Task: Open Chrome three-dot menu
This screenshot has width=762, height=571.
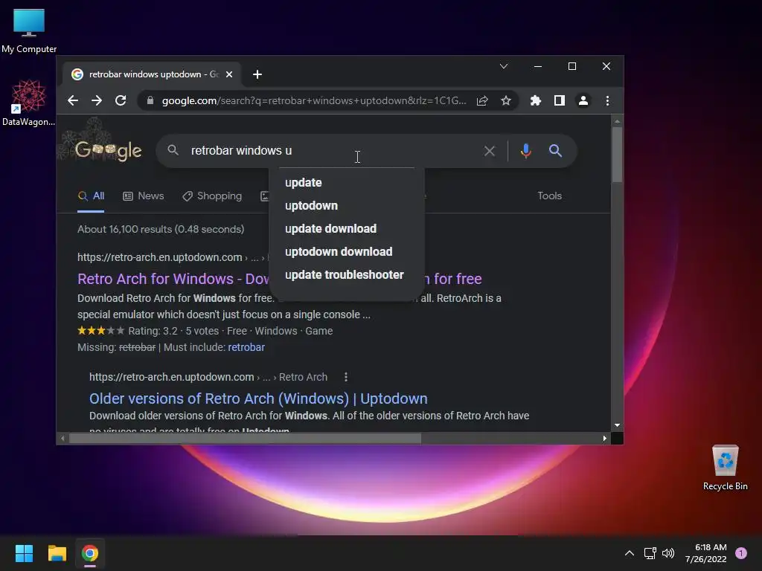Action: [x=607, y=100]
